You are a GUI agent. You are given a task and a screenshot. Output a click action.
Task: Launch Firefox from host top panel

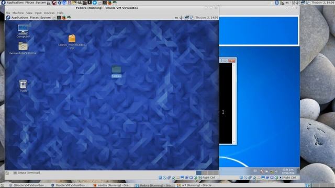(x=109, y=3)
